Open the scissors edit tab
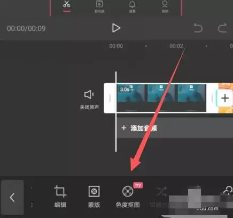This screenshot has height=218, width=233. click(x=67, y=6)
